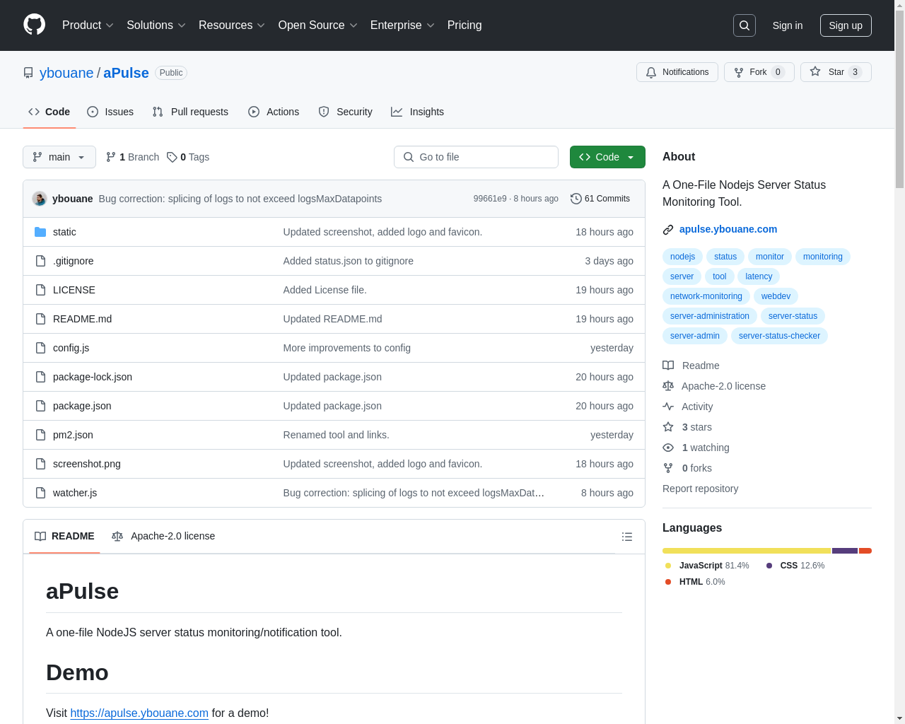The image size is (905, 724).
Task: Expand the Open Source menu
Action: (318, 25)
